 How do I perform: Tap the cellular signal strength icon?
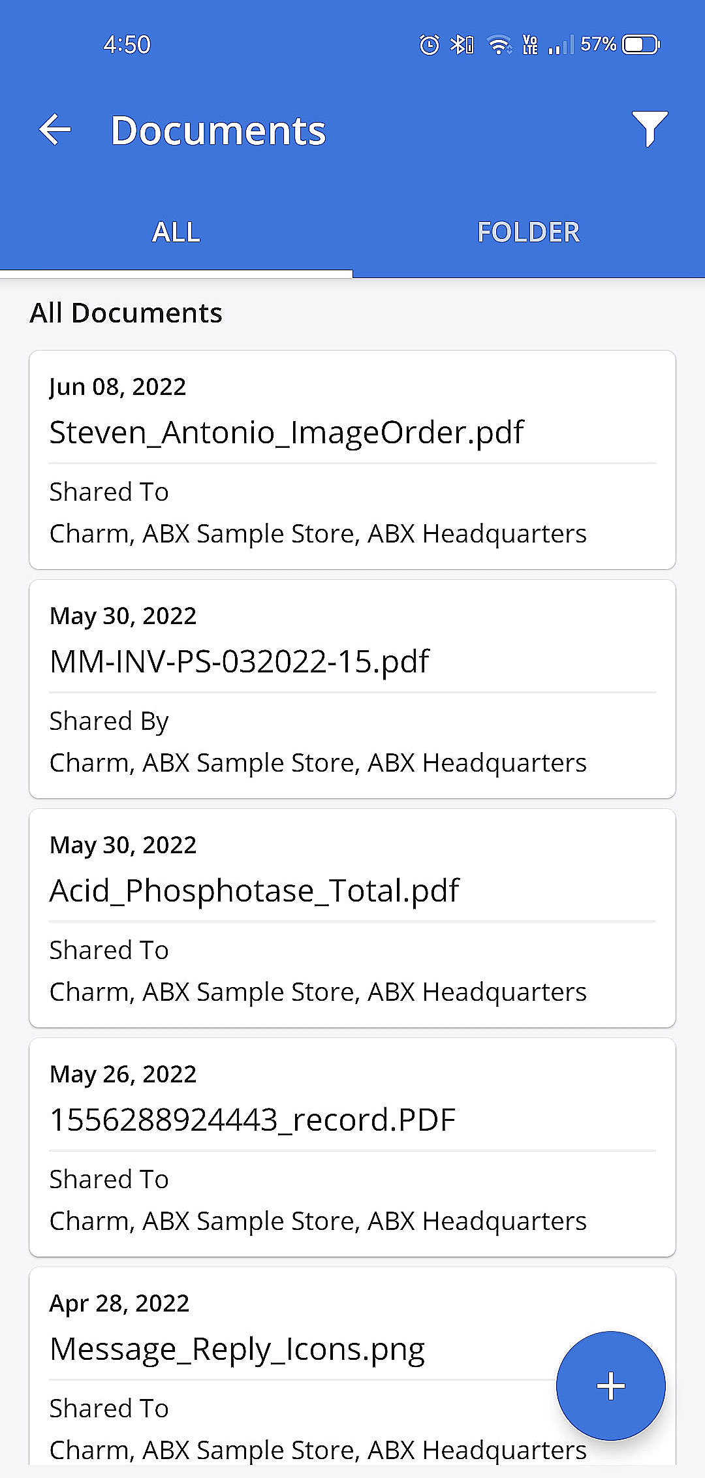point(561,44)
